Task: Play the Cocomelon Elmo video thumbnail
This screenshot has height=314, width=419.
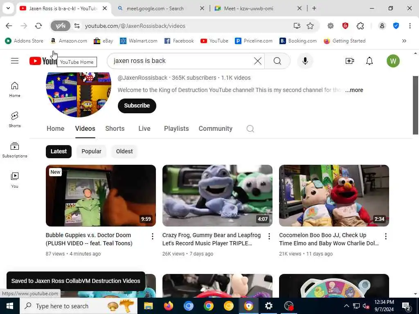Action: 334,196
